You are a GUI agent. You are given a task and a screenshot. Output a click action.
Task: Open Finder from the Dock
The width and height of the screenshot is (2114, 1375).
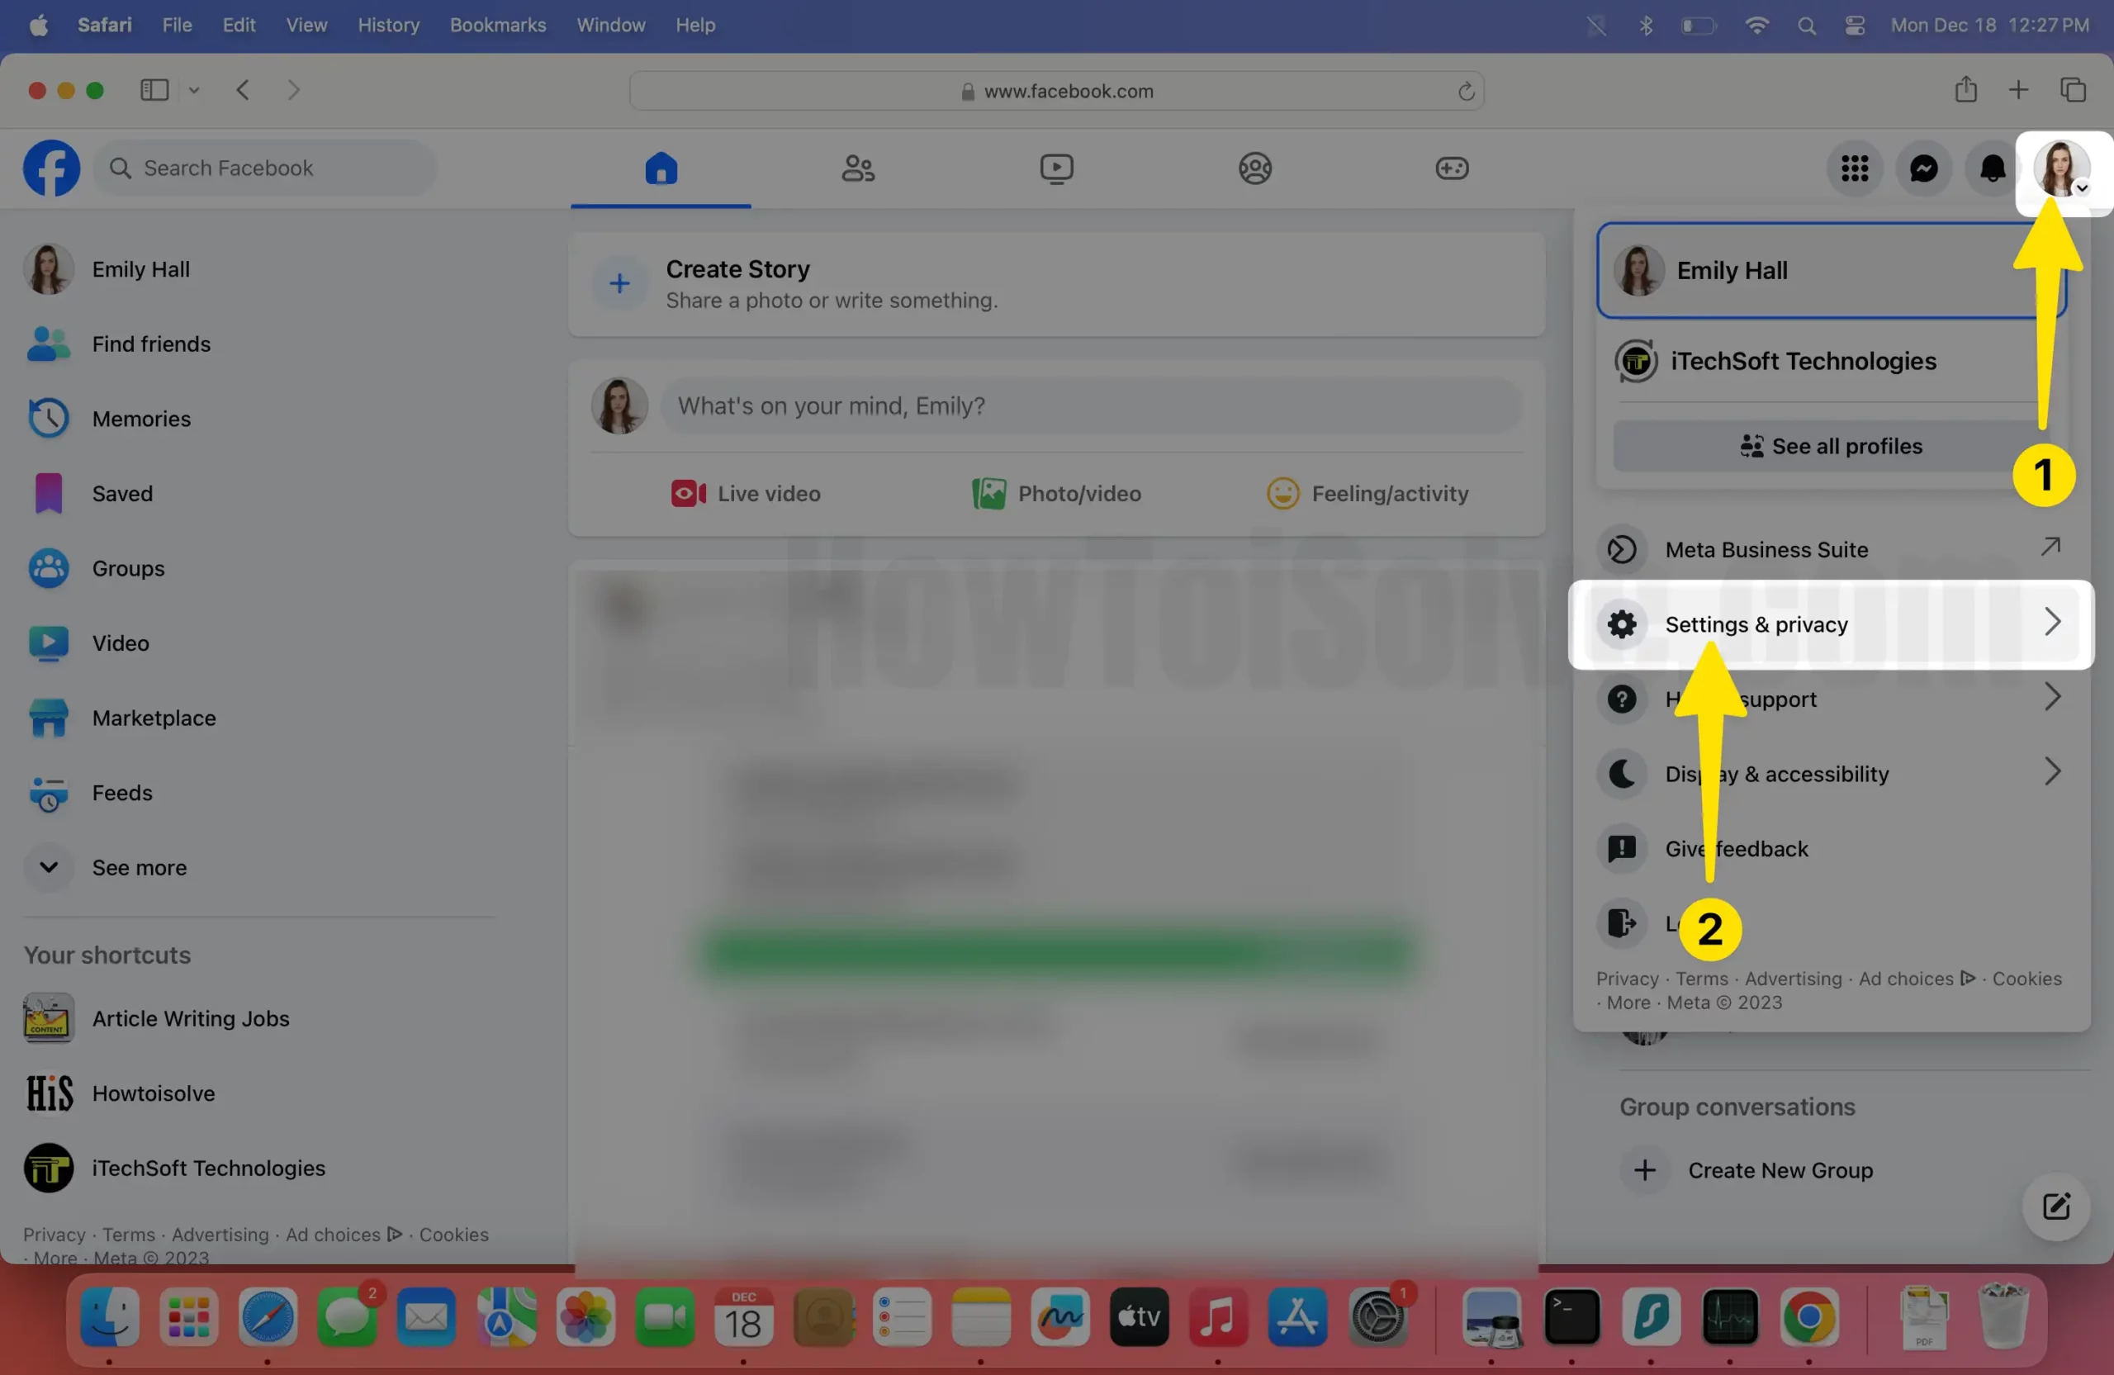tap(109, 1316)
